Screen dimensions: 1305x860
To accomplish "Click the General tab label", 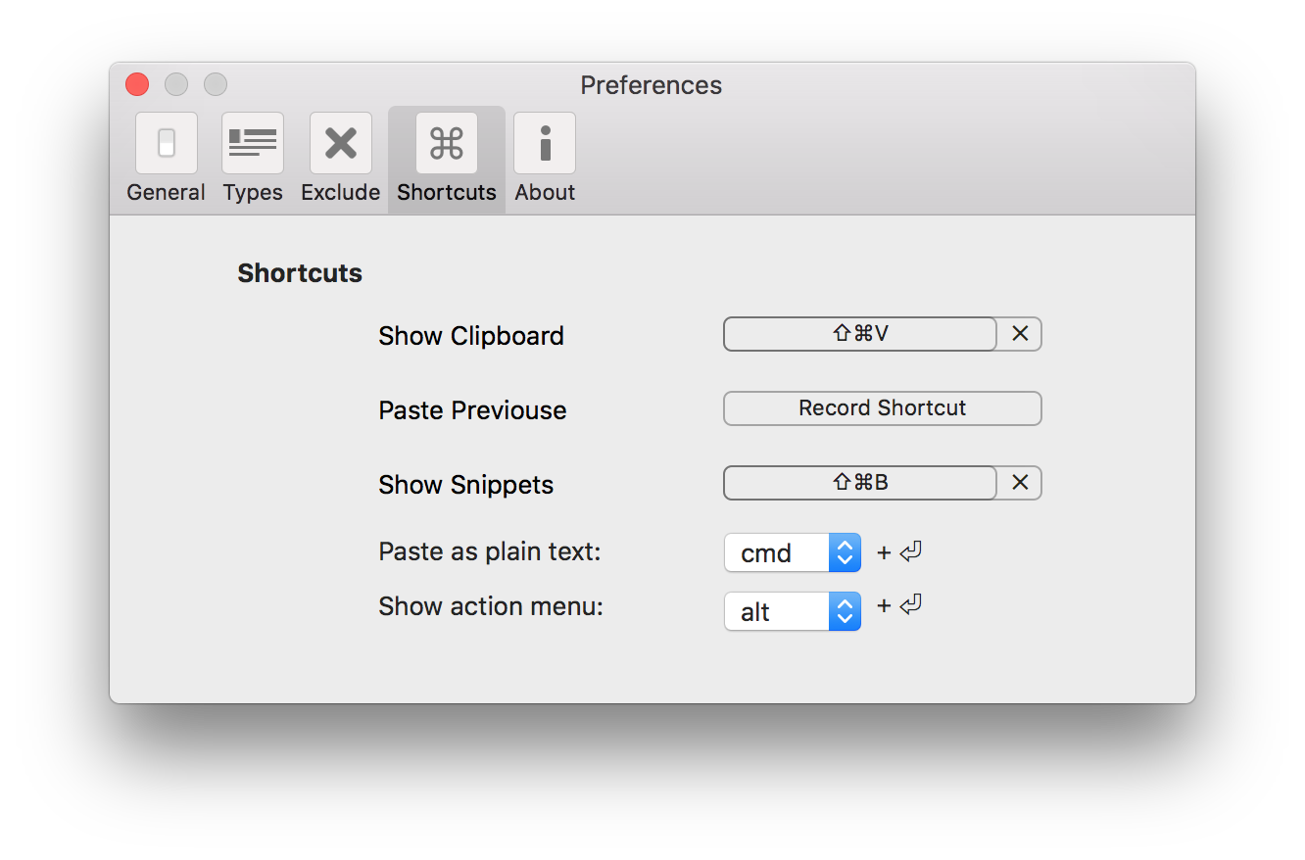I will coord(167,193).
